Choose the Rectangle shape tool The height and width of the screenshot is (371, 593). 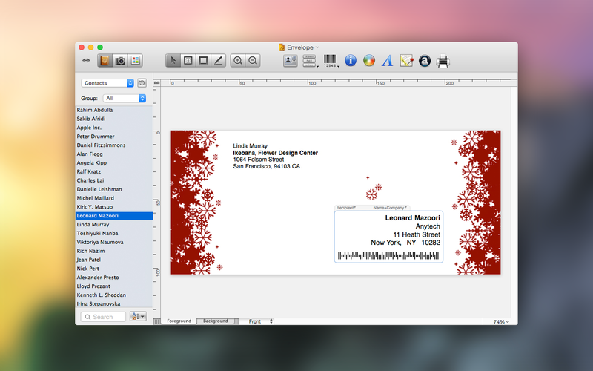[203, 61]
